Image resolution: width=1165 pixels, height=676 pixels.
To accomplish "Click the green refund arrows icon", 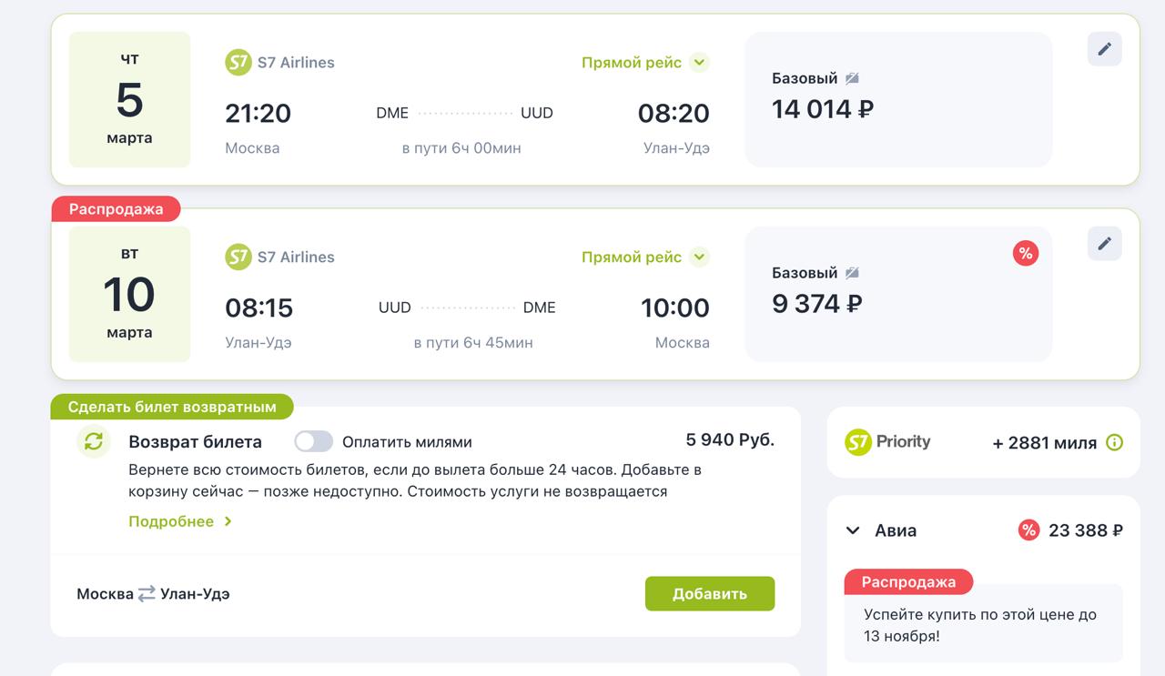I will (x=94, y=441).
